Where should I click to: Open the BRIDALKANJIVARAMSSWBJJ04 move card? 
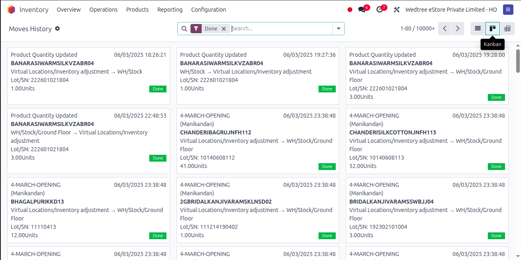427,210
